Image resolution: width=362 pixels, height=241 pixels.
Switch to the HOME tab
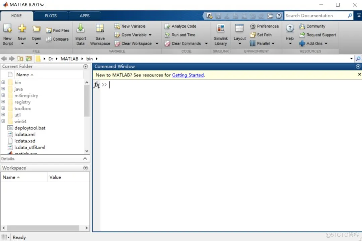click(x=17, y=16)
